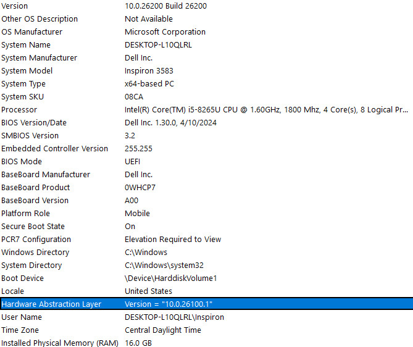Click the UEFI value
This screenshot has height=347, width=413.
tap(132, 161)
